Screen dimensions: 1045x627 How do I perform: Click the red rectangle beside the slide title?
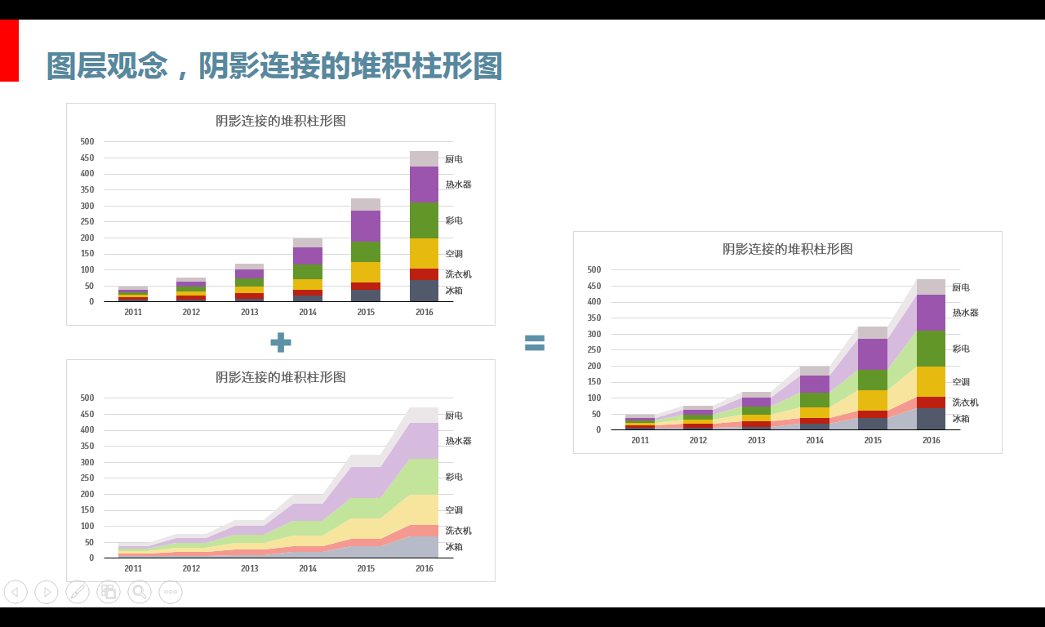pos(9,51)
